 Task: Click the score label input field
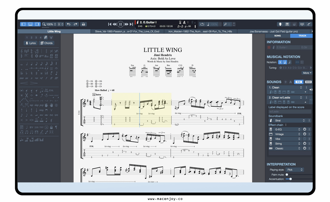pos(290,112)
